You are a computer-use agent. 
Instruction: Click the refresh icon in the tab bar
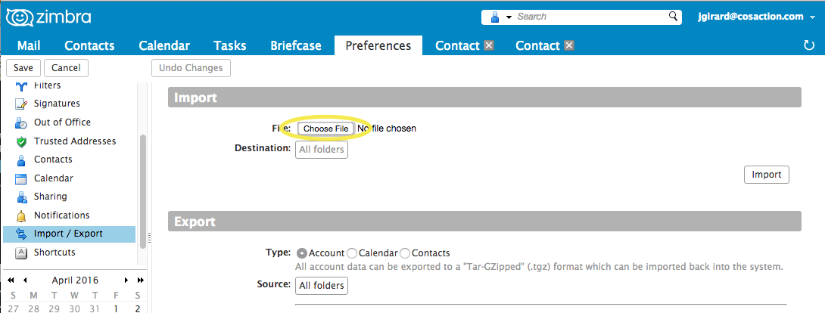[x=808, y=46]
